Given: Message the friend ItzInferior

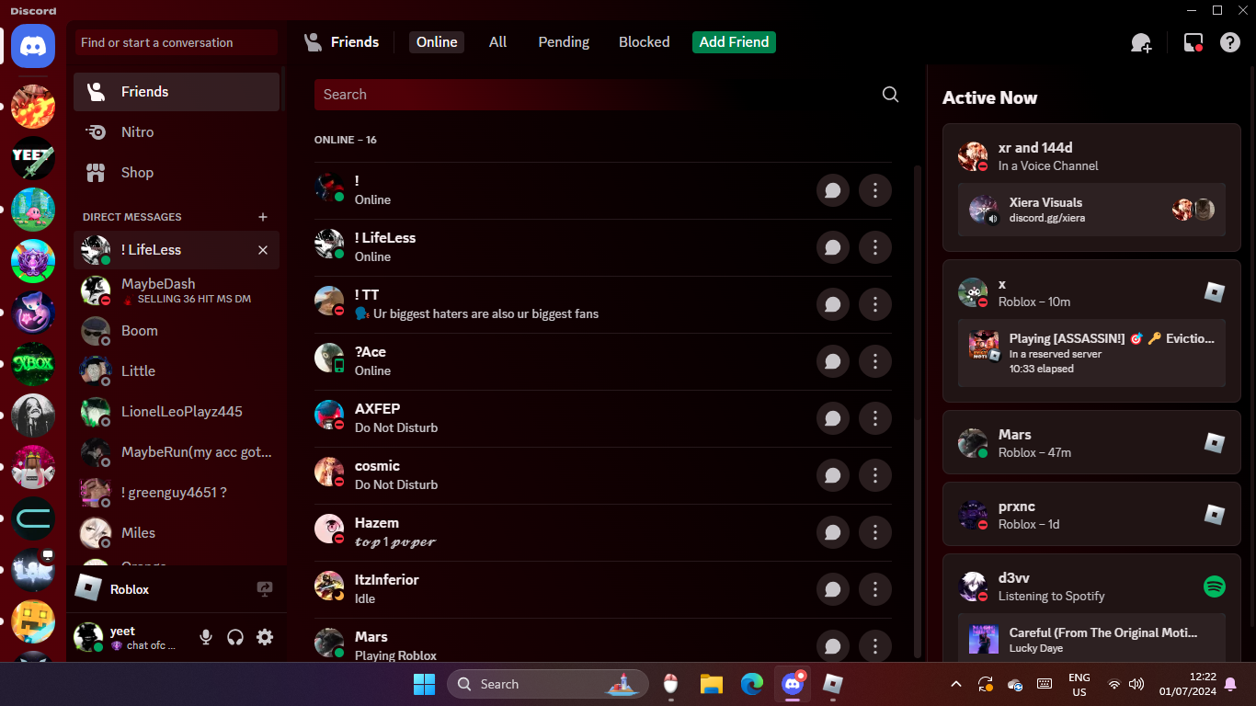Looking at the screenshot, I should click(x=833, y=589).
